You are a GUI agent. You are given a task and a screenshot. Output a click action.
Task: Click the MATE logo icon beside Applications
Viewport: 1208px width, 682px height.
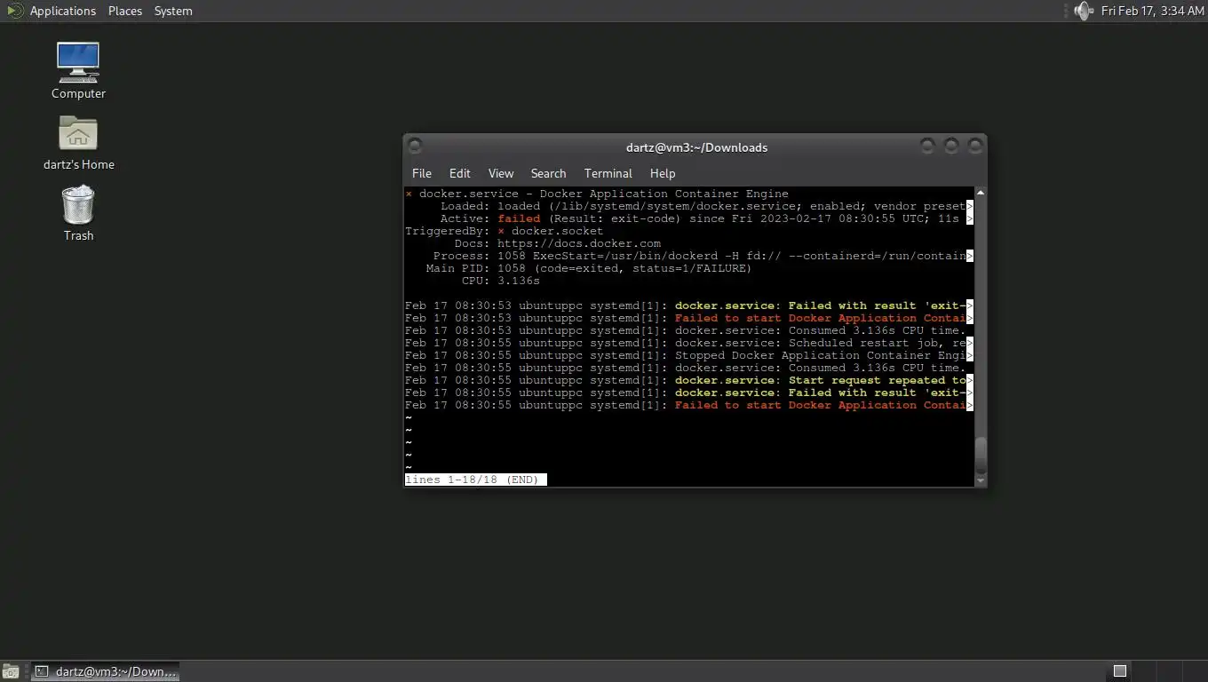tap(14, 11)
